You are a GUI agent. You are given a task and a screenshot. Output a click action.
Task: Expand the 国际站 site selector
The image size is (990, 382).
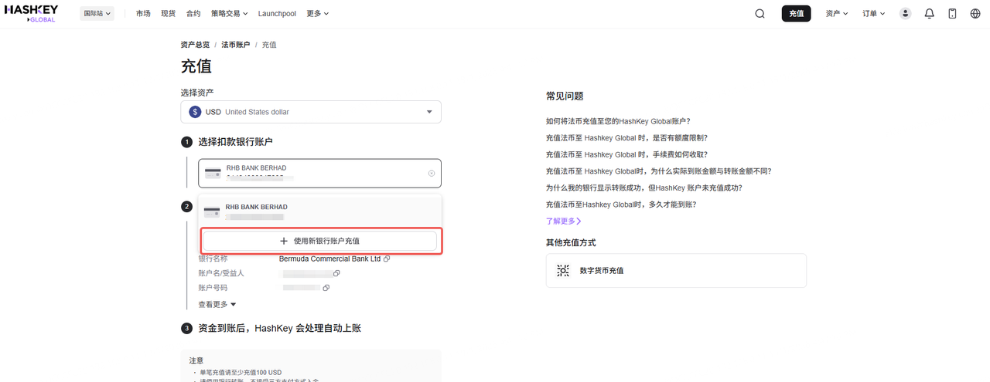tap(97, 13)
